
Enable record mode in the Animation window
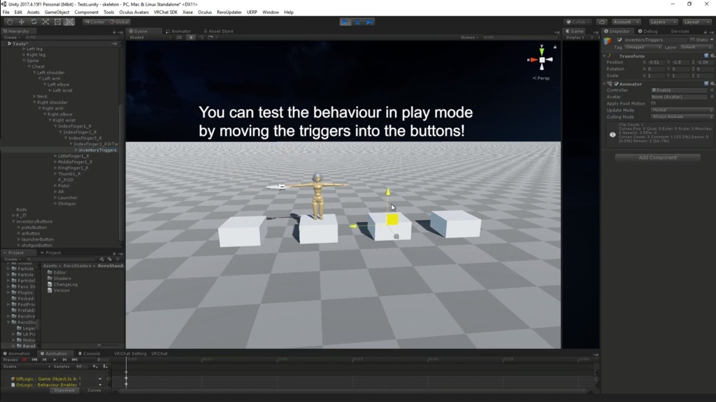click(x=24, y=359)
